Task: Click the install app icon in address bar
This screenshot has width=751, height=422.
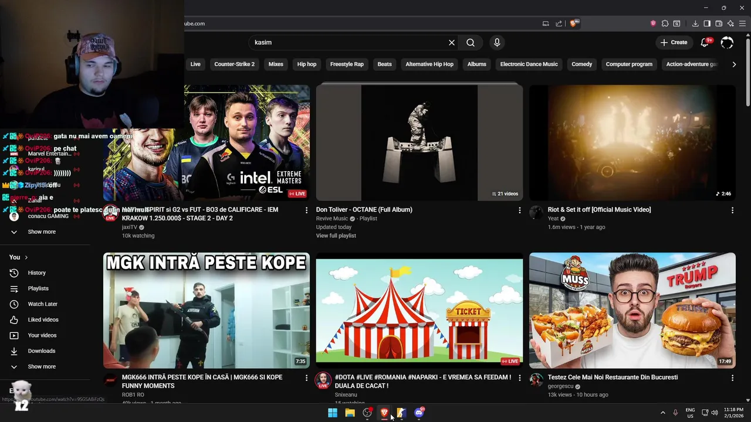Action: [x=546, y=23]
